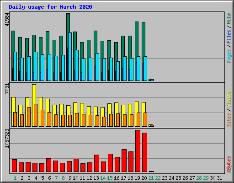Click day number 18 on the axis
The height and width of the screenshot is (183, 234).
click(130, 178)
